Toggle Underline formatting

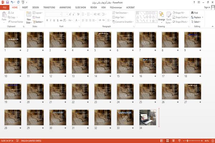[54, 20]
